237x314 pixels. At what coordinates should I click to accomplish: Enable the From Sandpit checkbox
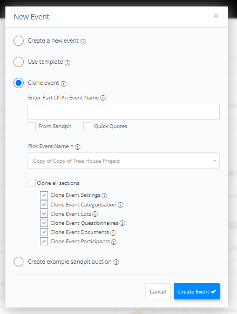click(x=32, y=126)
